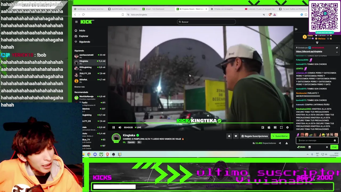The height and width of the screenshot is (192, 341).
Task: Follow Kingteka with heart icon
Action: pos(236,136)
